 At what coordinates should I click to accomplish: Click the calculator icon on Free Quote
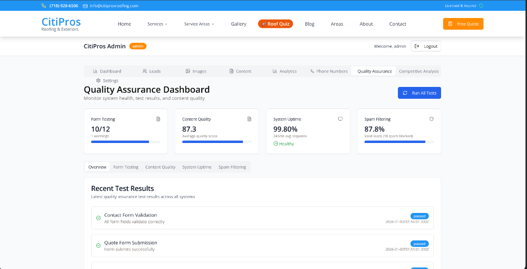point(450,24)
